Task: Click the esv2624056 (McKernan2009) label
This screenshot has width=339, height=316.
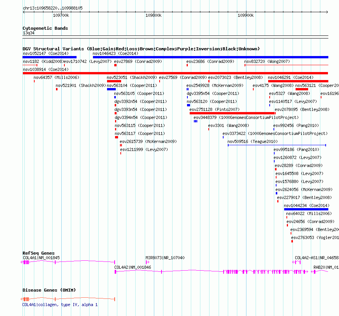Action: 304,189
